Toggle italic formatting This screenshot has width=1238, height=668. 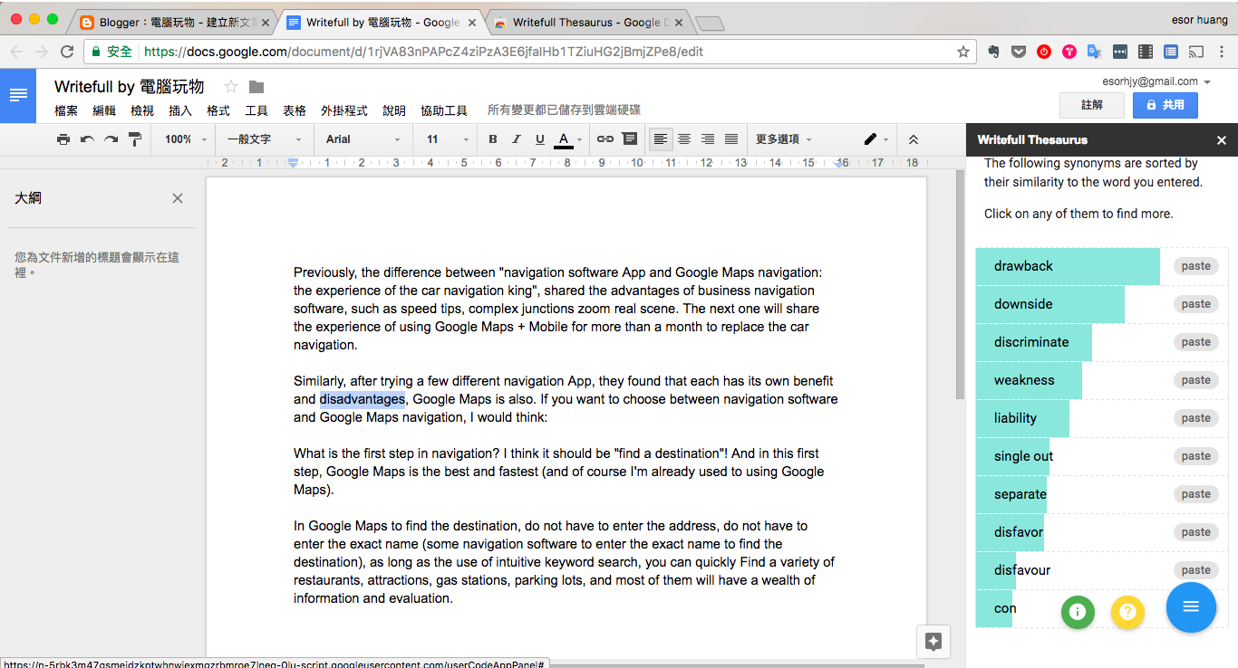point(517,139)
